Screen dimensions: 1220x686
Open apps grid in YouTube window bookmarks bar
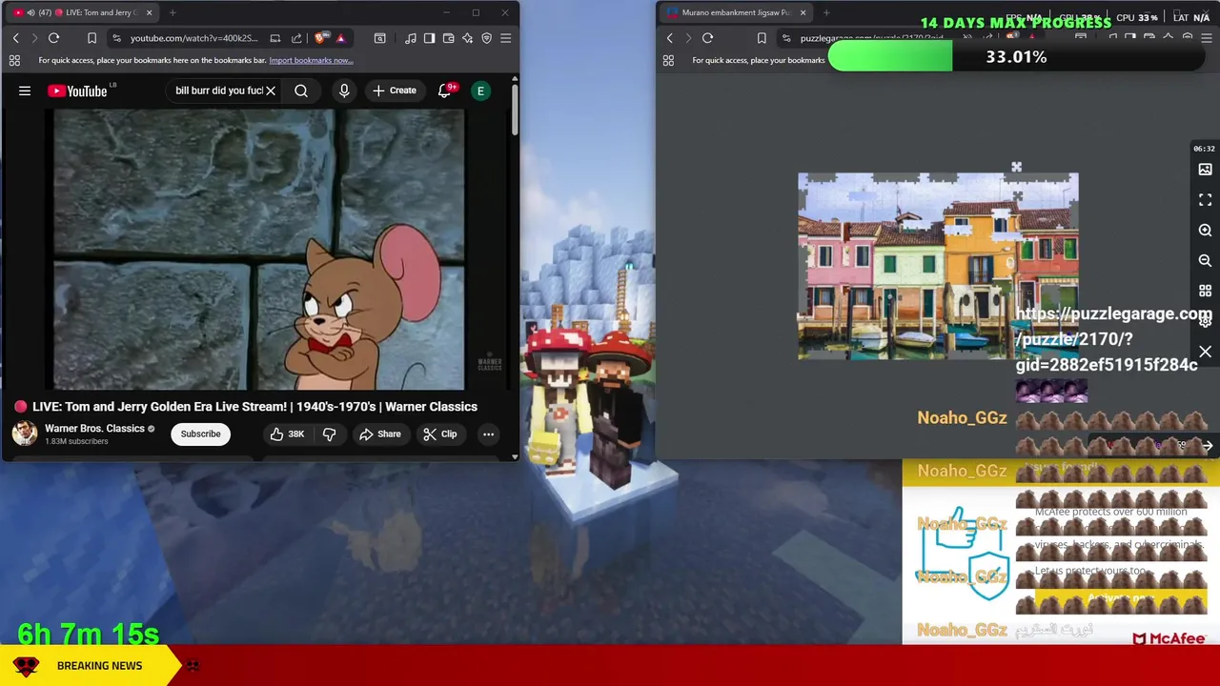[x=14, y=60]
